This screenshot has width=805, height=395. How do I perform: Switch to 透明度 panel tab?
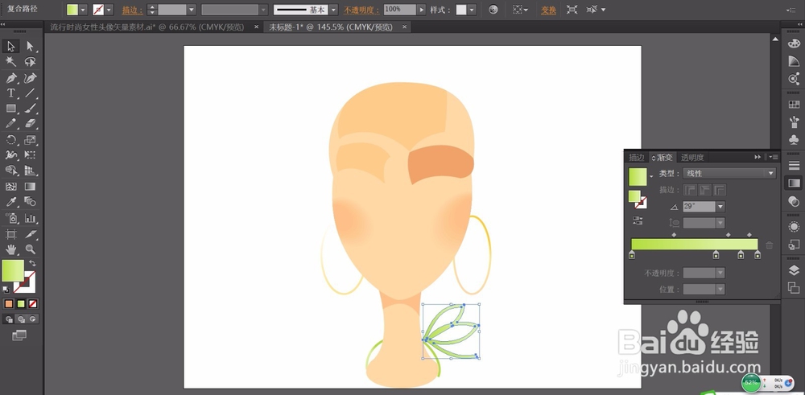coord(692,158)
